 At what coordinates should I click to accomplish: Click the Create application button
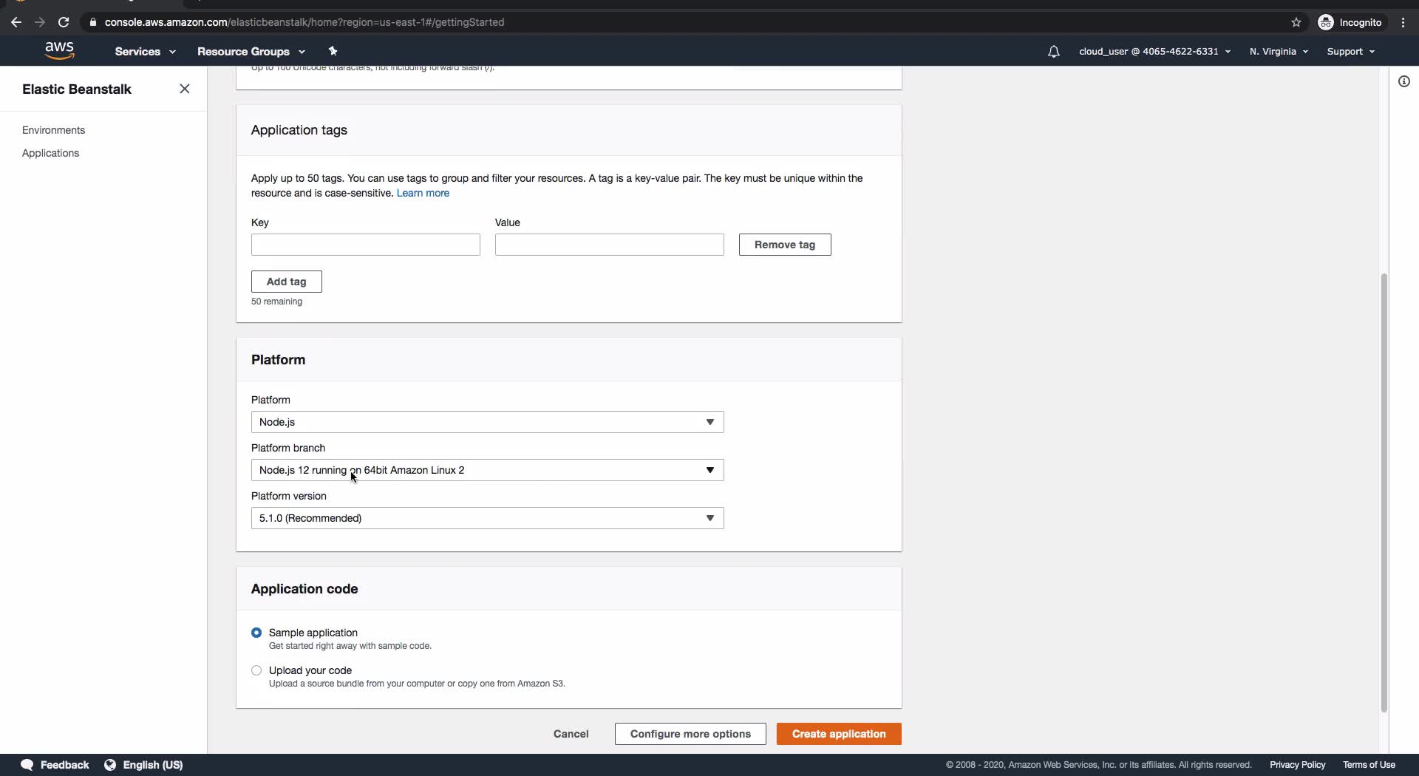tap(839, 734)
